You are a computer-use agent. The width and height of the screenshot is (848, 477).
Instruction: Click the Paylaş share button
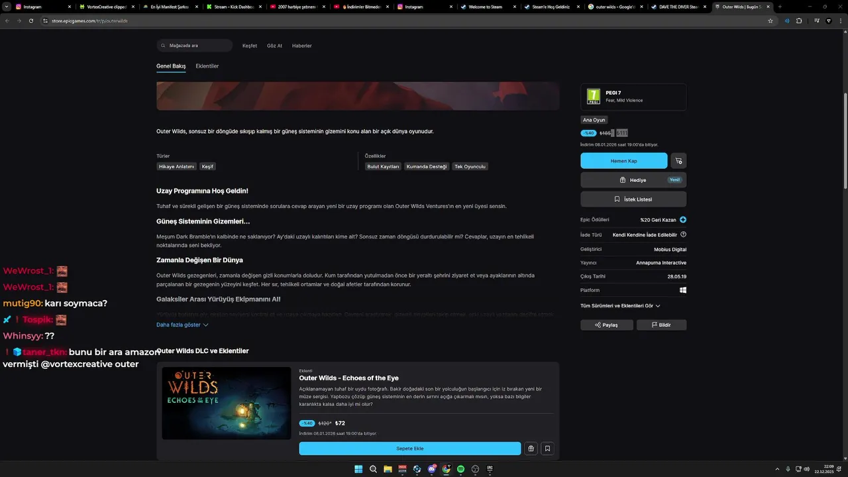606,325
